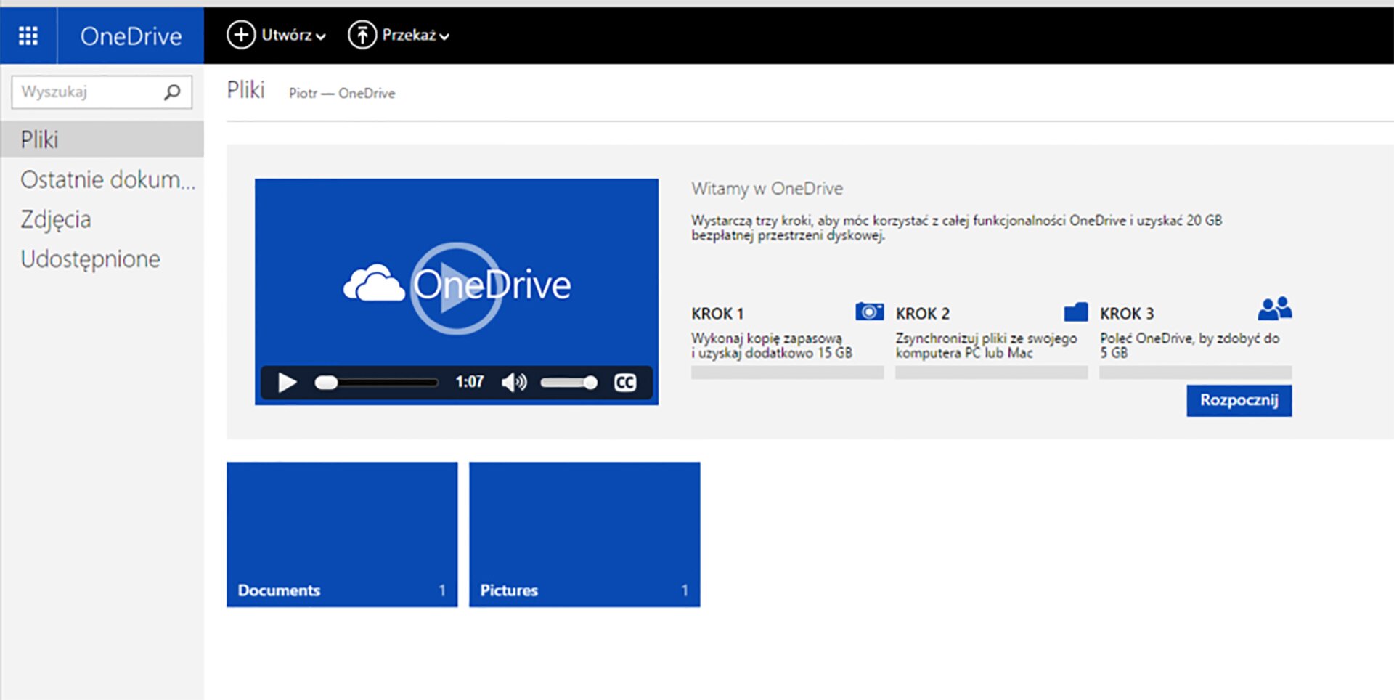Open Zdjęcia in the sidebar

click(x=56, y=219)
